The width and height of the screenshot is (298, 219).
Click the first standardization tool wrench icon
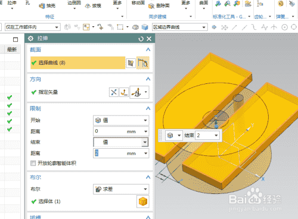218,4
